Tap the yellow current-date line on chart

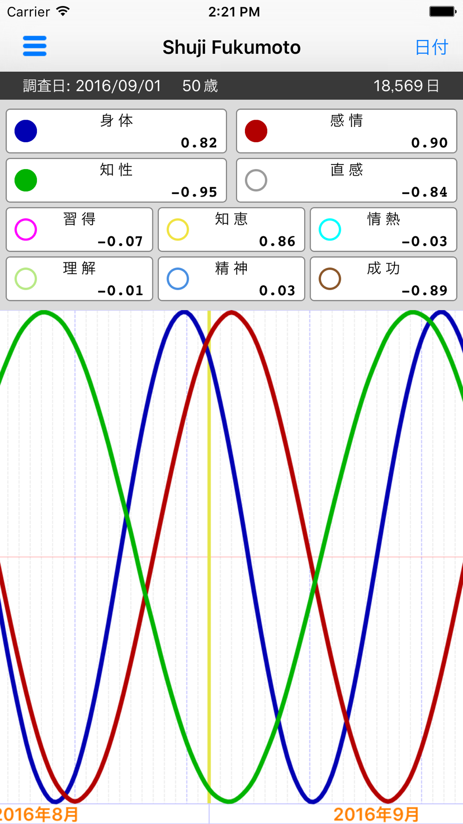[209, 556]
